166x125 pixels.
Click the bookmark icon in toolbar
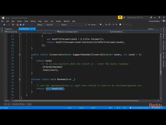click(x=120, y=25)
